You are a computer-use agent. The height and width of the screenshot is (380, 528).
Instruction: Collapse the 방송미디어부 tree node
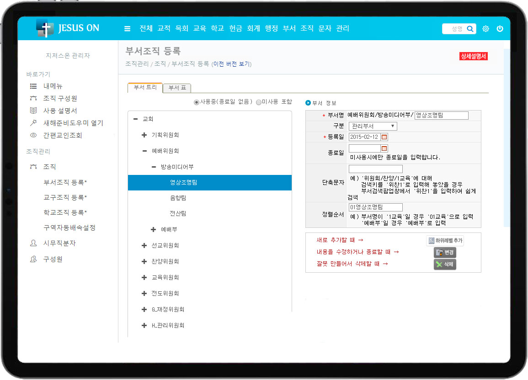[x=154, y=167]
